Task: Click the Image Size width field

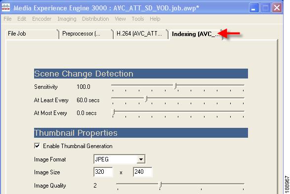Action: tap(103, 172)
